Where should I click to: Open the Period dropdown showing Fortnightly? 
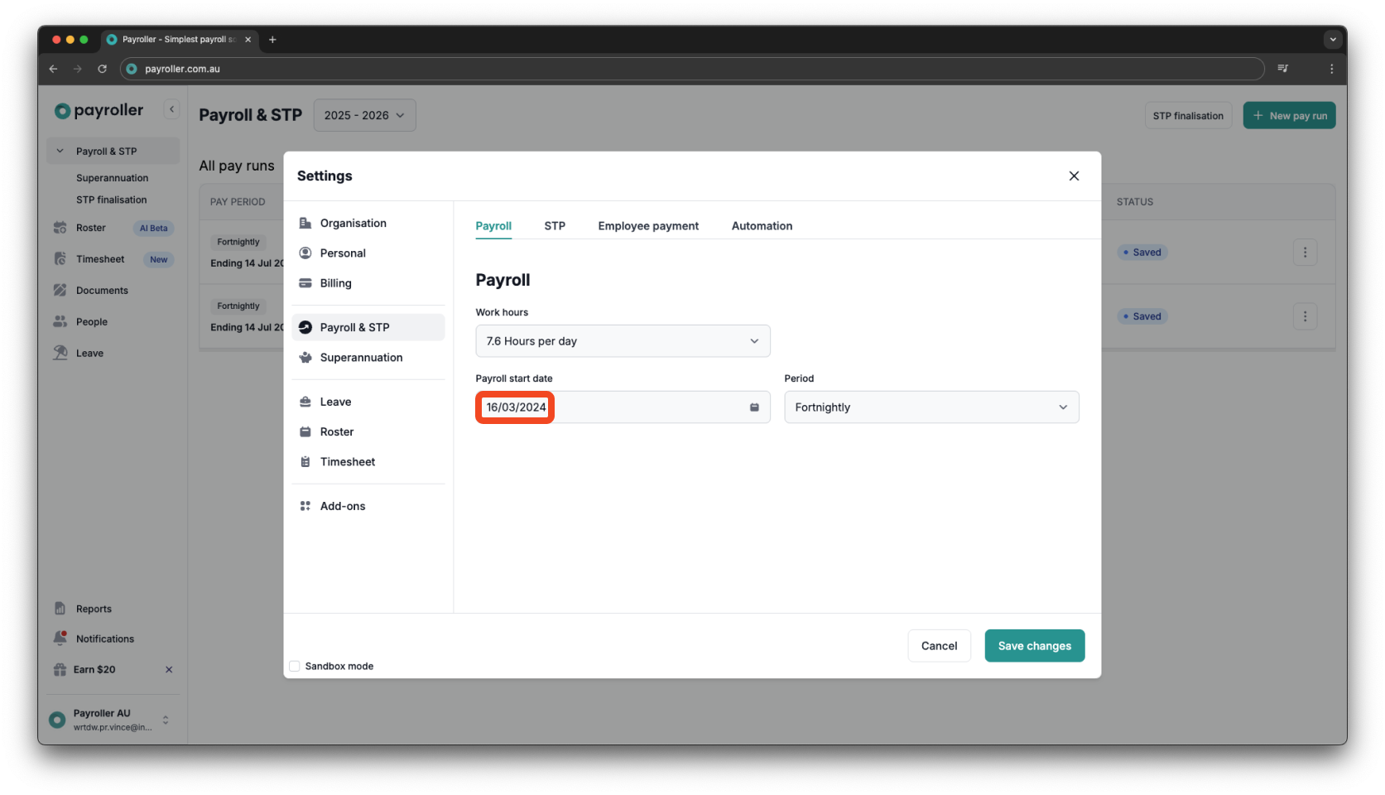click(931, 407)
